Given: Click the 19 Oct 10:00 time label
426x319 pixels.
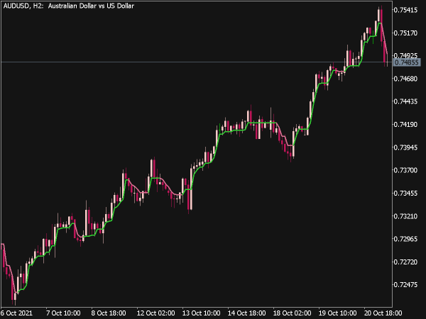Looking at the screenshot, I should 337,313.
